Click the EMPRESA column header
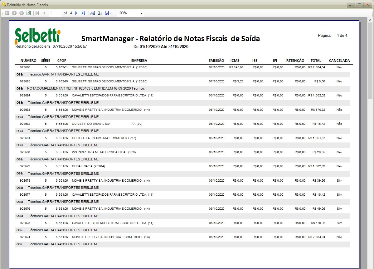Viewport: 374px width, 269px height. click(x=139, y=61)
